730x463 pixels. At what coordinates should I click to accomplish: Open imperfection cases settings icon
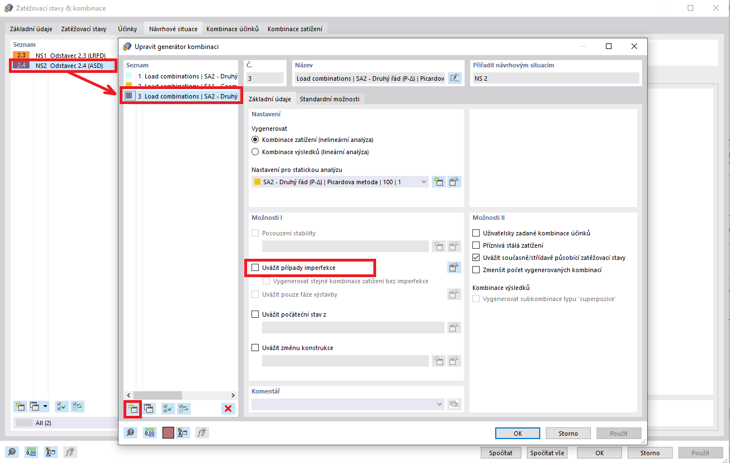(x=455, y=268)
